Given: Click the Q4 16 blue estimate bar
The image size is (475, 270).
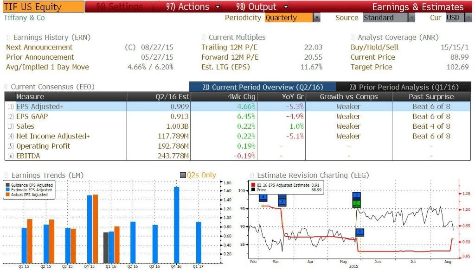Looking at the screenshot, I should pos(177,225).
